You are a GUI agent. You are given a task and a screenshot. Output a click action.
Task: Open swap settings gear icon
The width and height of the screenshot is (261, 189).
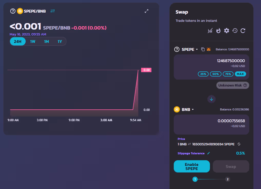point(226,31)
